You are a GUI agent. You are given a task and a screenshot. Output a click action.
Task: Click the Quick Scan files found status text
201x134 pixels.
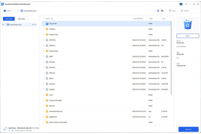click(24, 128)
